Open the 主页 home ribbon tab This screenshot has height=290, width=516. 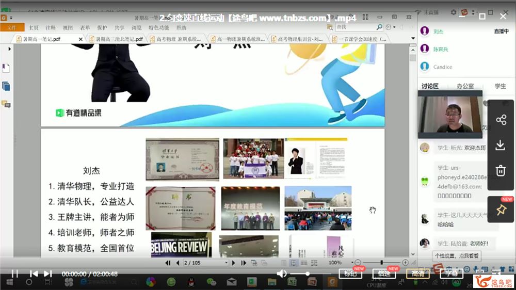click(34, 28)
